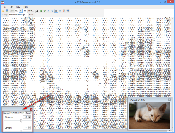
Task: Maximize the ASCII Generator window
Action: (x=165, y=2)
